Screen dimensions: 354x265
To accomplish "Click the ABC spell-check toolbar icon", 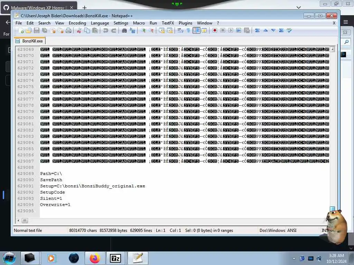I will (289, 30).
